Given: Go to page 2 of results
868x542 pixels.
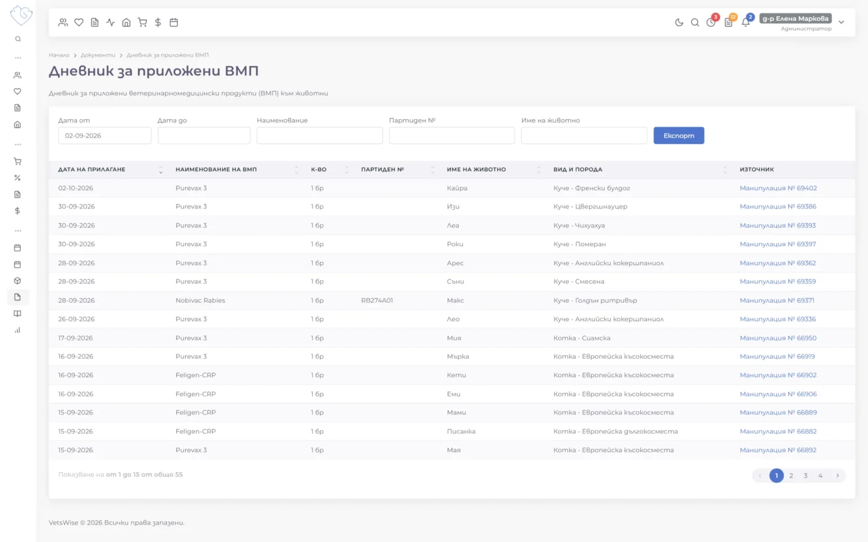Looking at the screenshot, I should tap(791, 475).
